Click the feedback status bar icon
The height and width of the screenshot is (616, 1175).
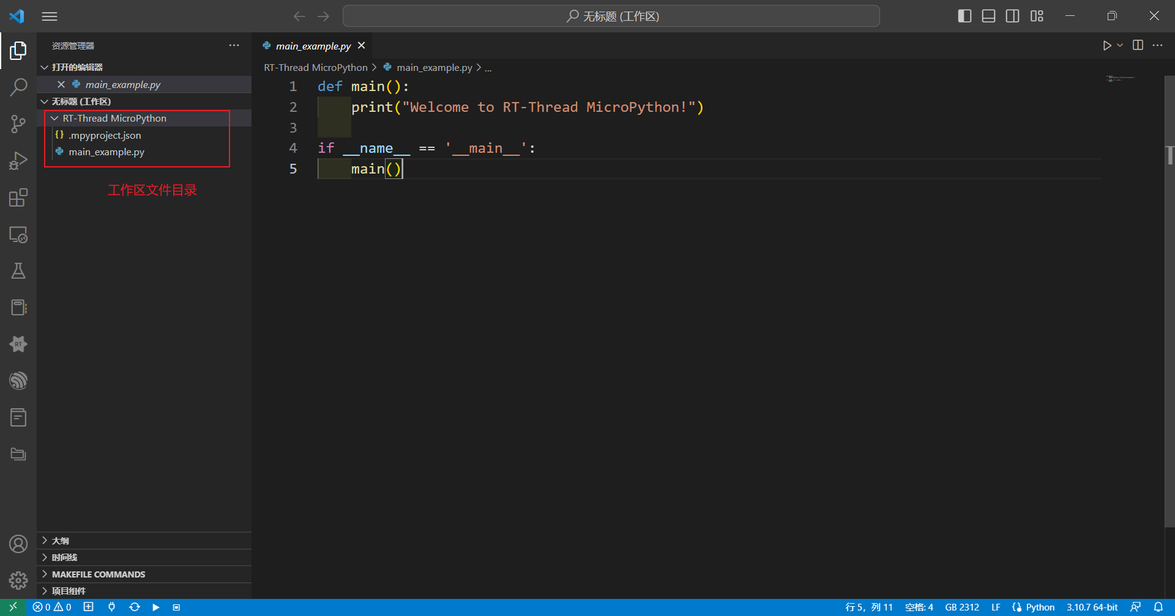(1135, 607)
